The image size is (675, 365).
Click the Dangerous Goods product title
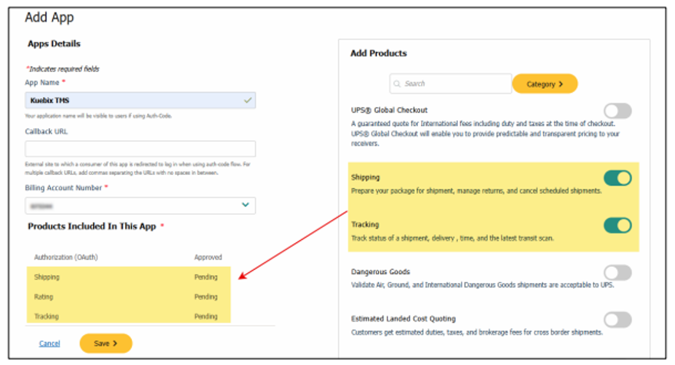(x=380, y=271)
